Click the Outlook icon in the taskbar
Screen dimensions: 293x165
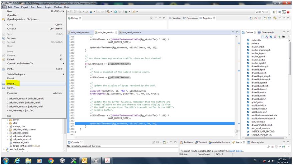click(85, 161)
